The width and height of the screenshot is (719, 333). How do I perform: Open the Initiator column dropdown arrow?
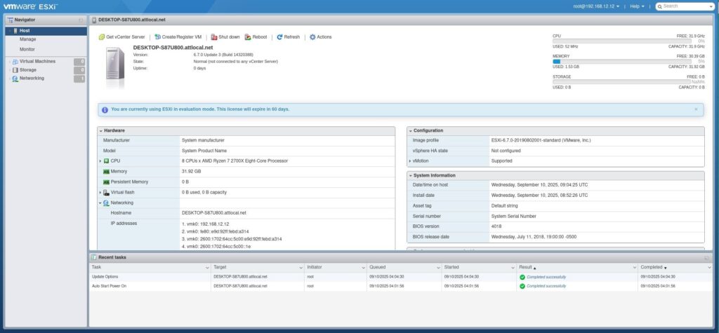[364, 268]
